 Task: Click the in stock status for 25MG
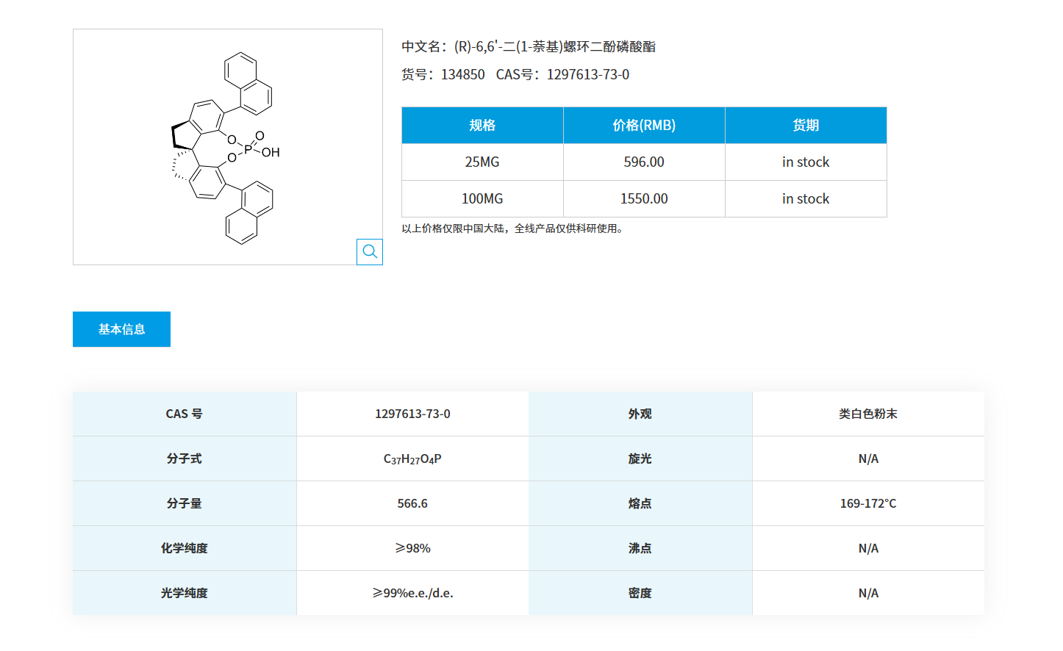pyautogui.click(x=806, y=162)
